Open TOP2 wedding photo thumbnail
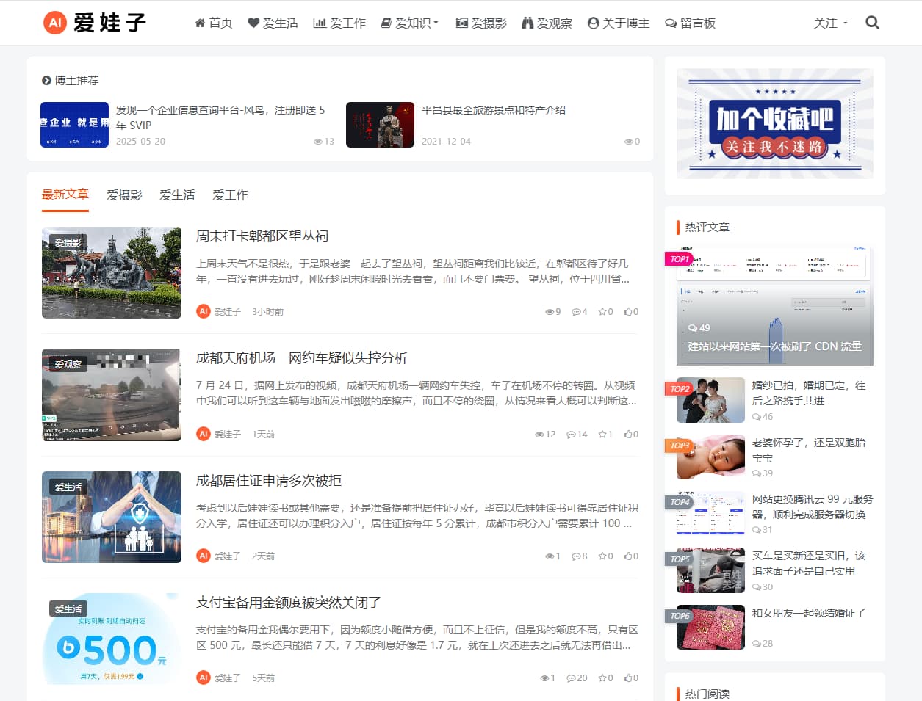Viewport: 922px width, 701px height. [710, 400]
